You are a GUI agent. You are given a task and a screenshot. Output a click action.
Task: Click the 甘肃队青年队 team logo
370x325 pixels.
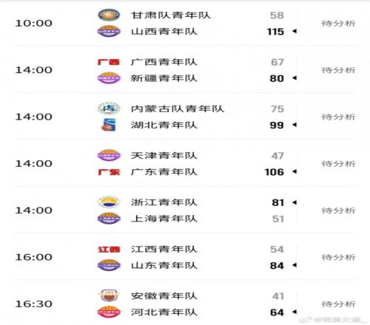tap(109, 15)
